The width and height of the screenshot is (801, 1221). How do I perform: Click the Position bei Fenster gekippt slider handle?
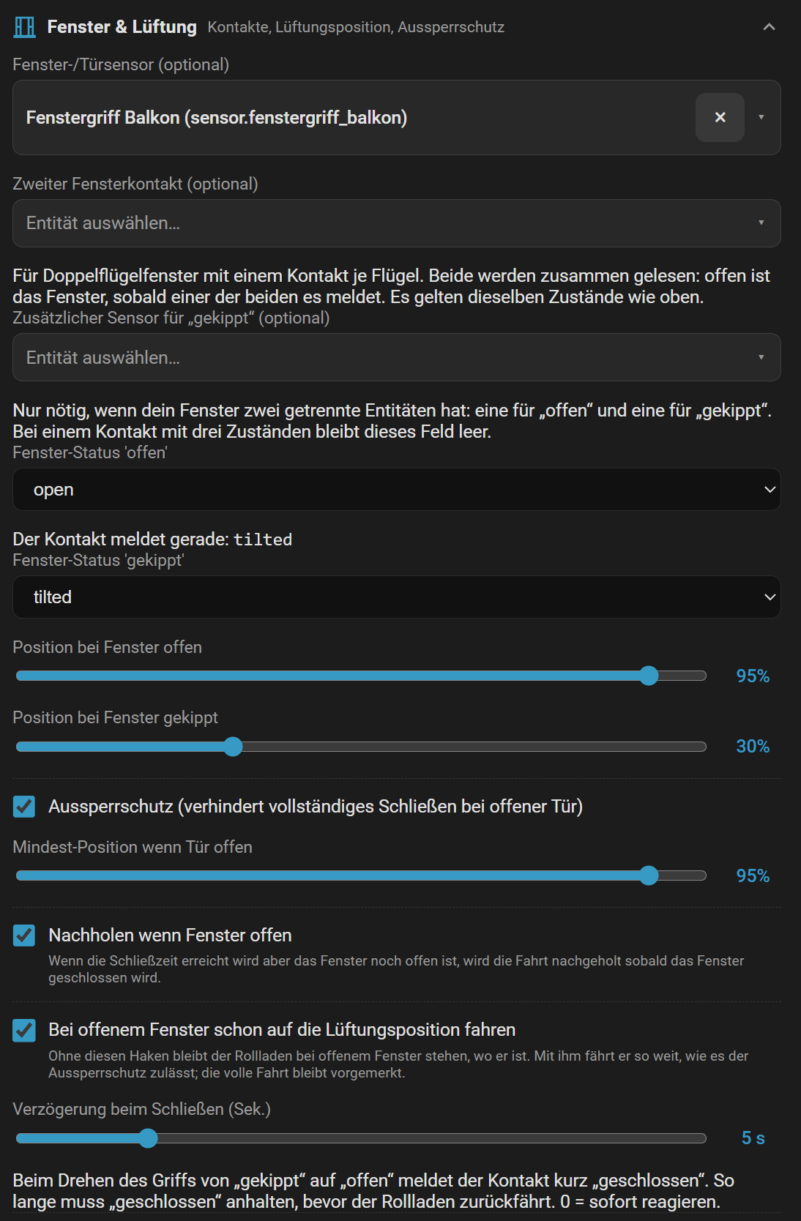233,747
